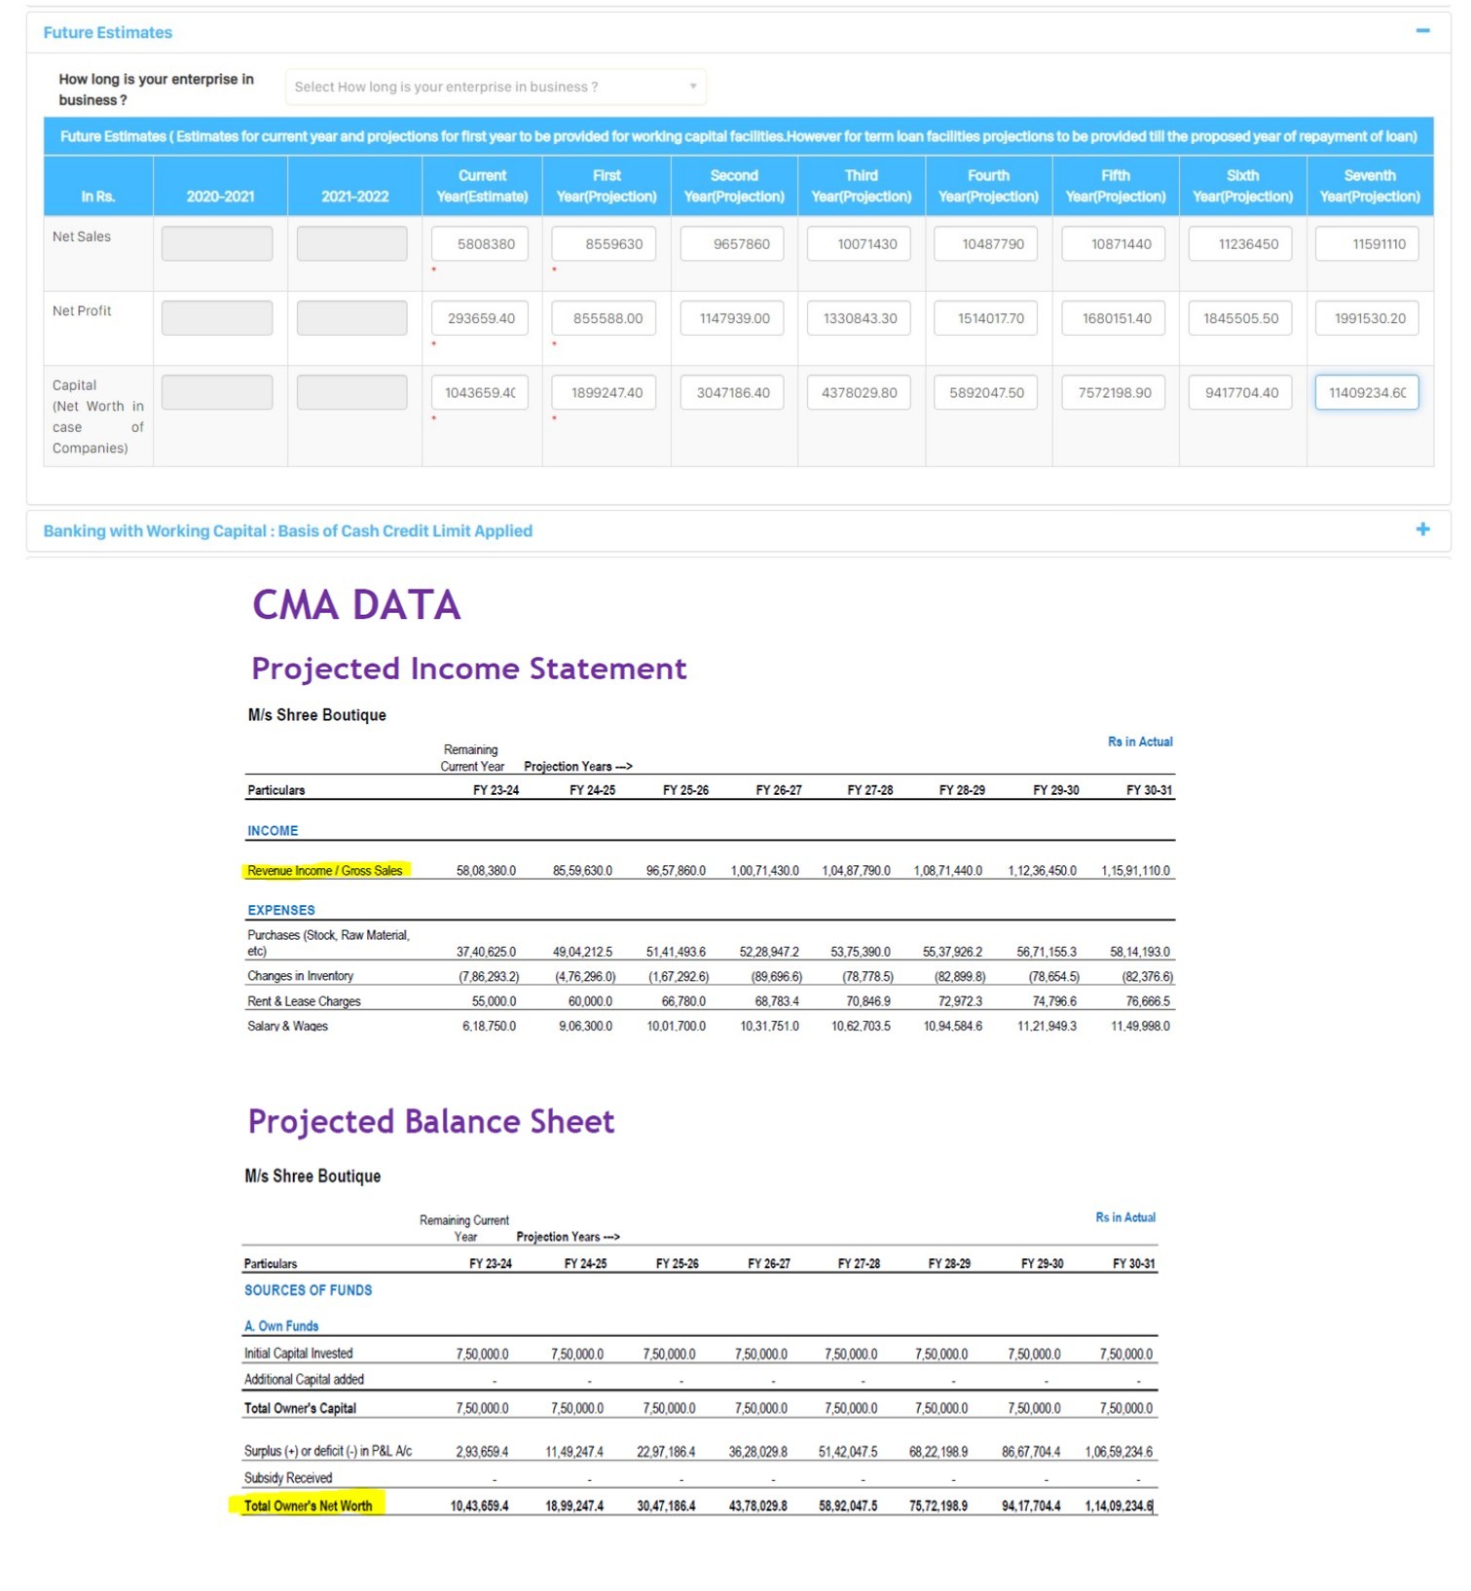Focus Capital Second Year field 3047186.40
Screen dimensions: 1471x1591
coord(732,393)
